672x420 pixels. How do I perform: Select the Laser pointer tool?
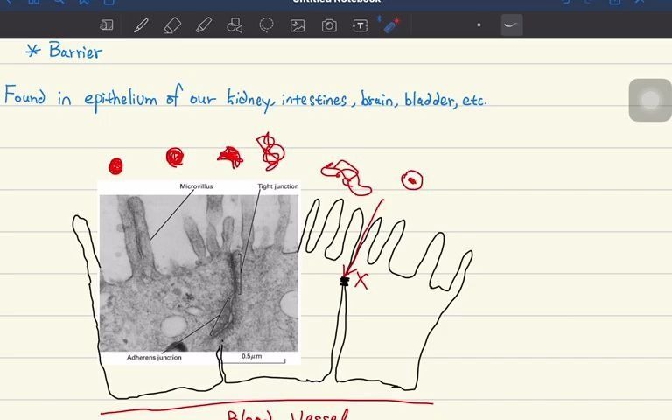[x=389, y=25]
